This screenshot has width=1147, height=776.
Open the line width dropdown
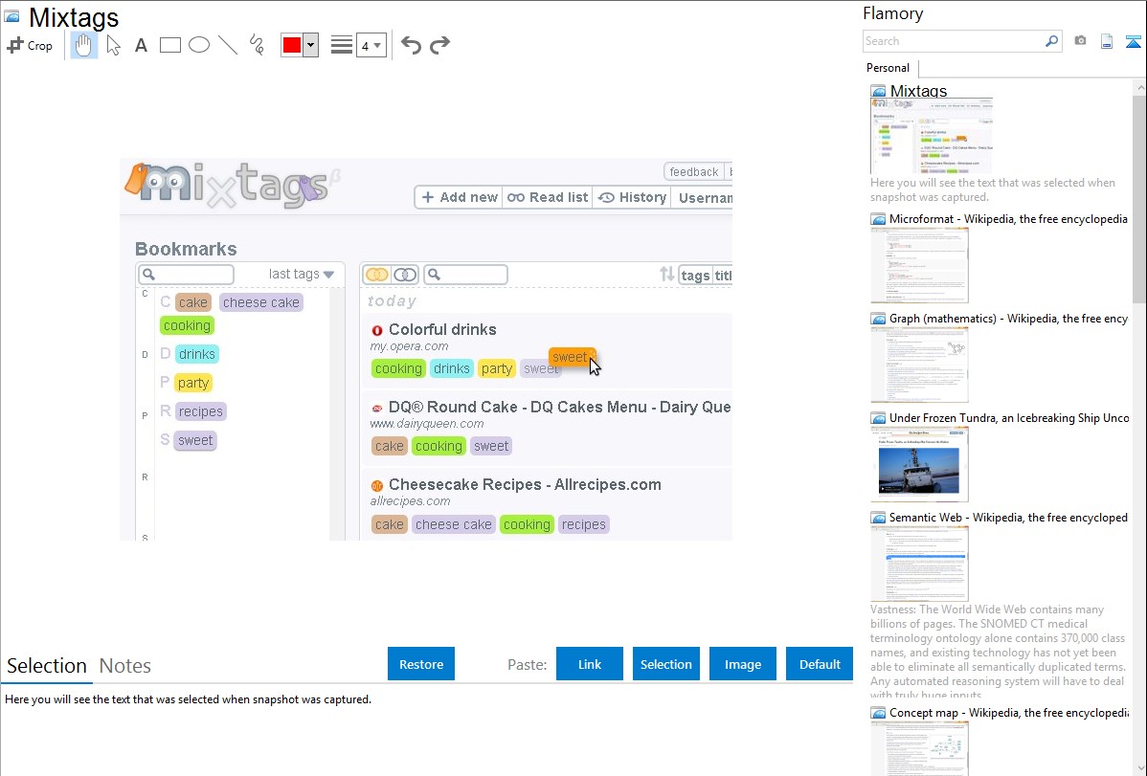tap(371, 46)
